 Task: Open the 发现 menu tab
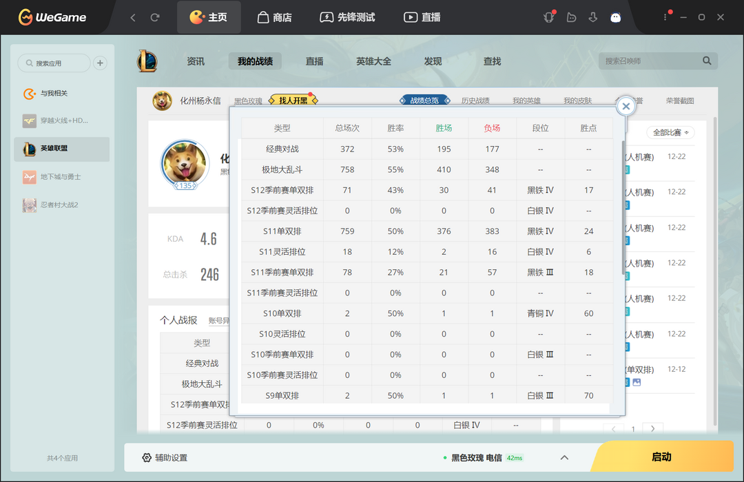coord(433,61)
